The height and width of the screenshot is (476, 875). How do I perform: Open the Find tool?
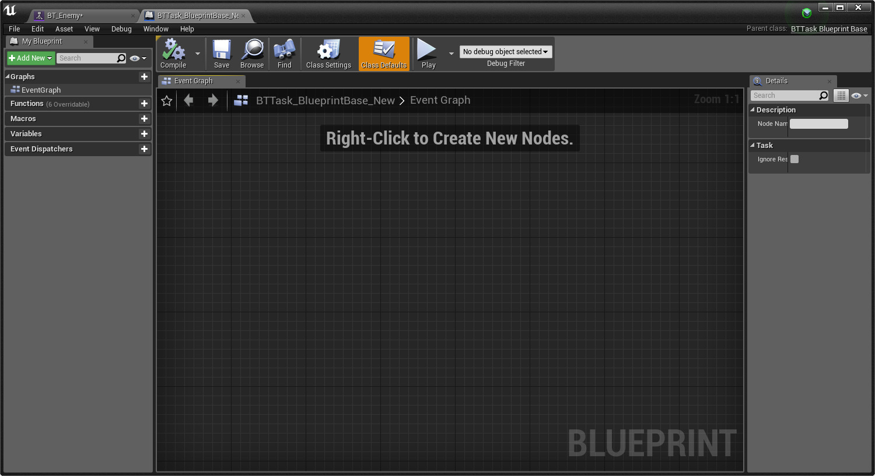pos(284,54)
